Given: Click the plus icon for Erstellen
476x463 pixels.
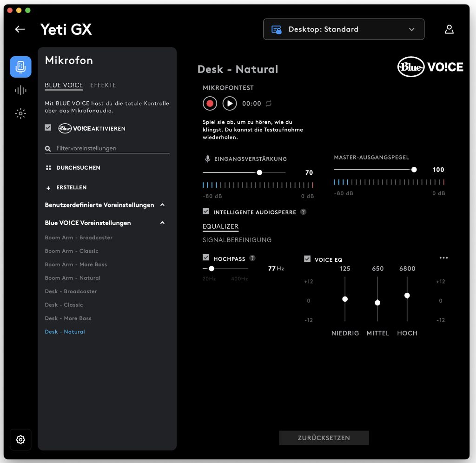Looking at the screenshot, I should click(48, 188).
